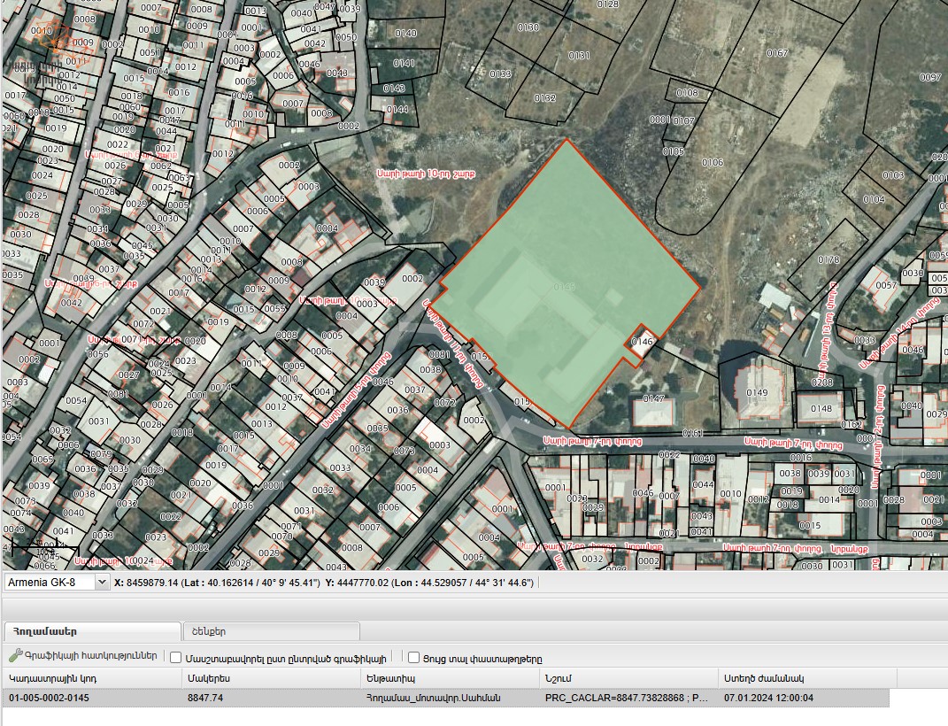This screenshot has width=948, height=726.
Task: Select parcel 0148 on the map
Action: [821, 408]
